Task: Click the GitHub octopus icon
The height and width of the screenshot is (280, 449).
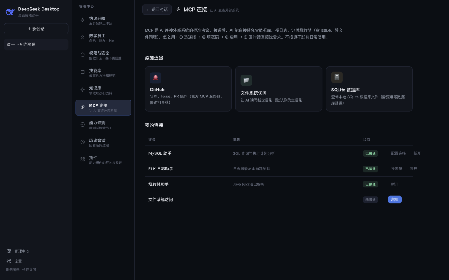Action: pyautogui.click(x=155, y=78)
